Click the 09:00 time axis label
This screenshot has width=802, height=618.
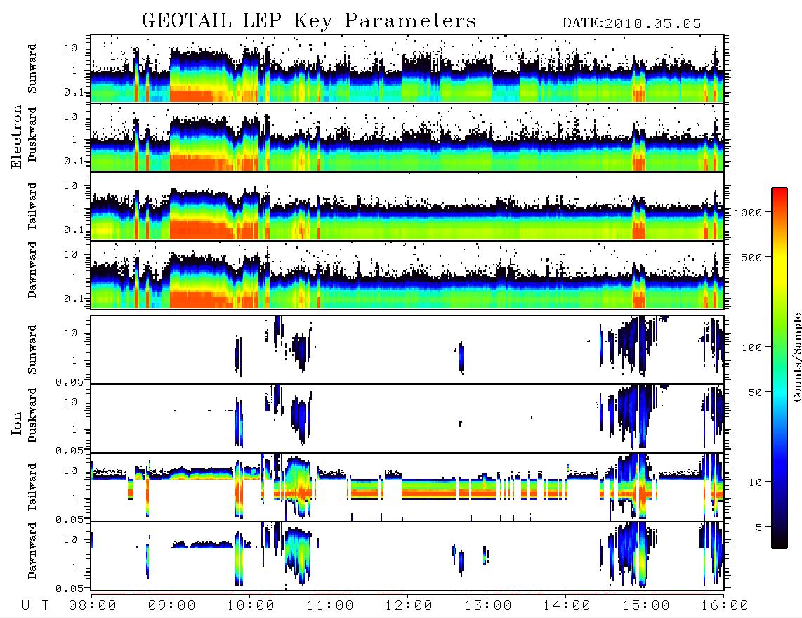point(171,606)
